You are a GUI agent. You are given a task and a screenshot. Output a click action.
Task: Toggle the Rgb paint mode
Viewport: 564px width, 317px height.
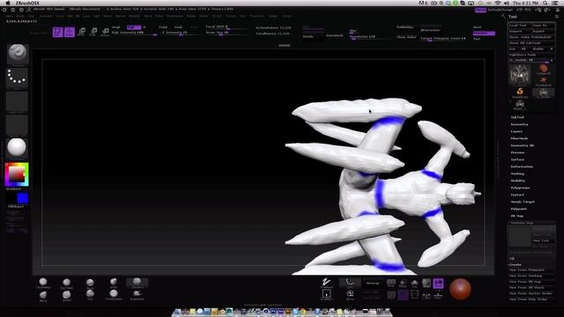click(133, 27)
